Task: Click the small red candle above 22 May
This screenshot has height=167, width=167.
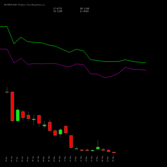Action: pyautogui.click(x=114, y=152)
